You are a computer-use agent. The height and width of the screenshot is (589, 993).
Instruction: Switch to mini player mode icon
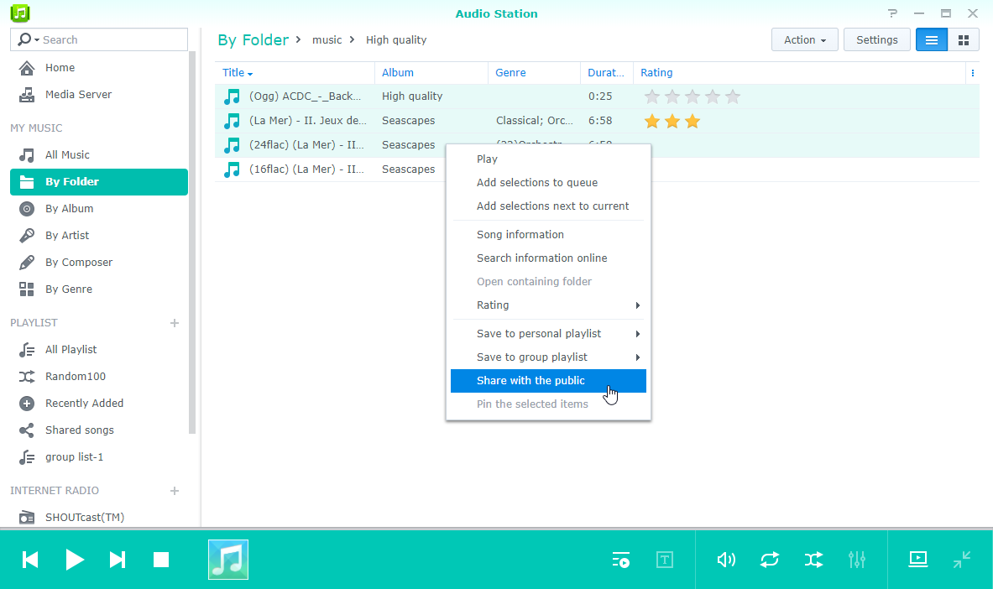pyautogui.click(x=961, y=560)
